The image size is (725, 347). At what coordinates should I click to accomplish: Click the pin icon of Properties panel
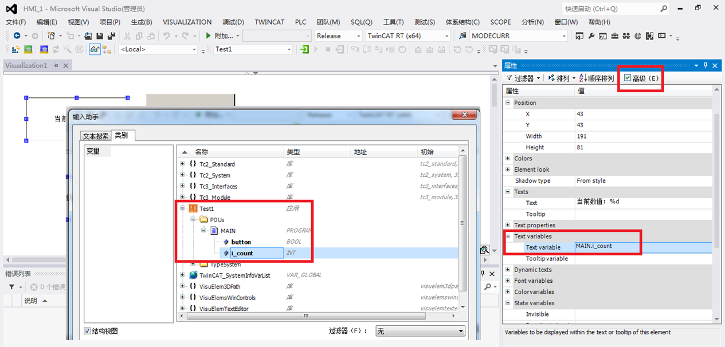[x=706, y=66]
